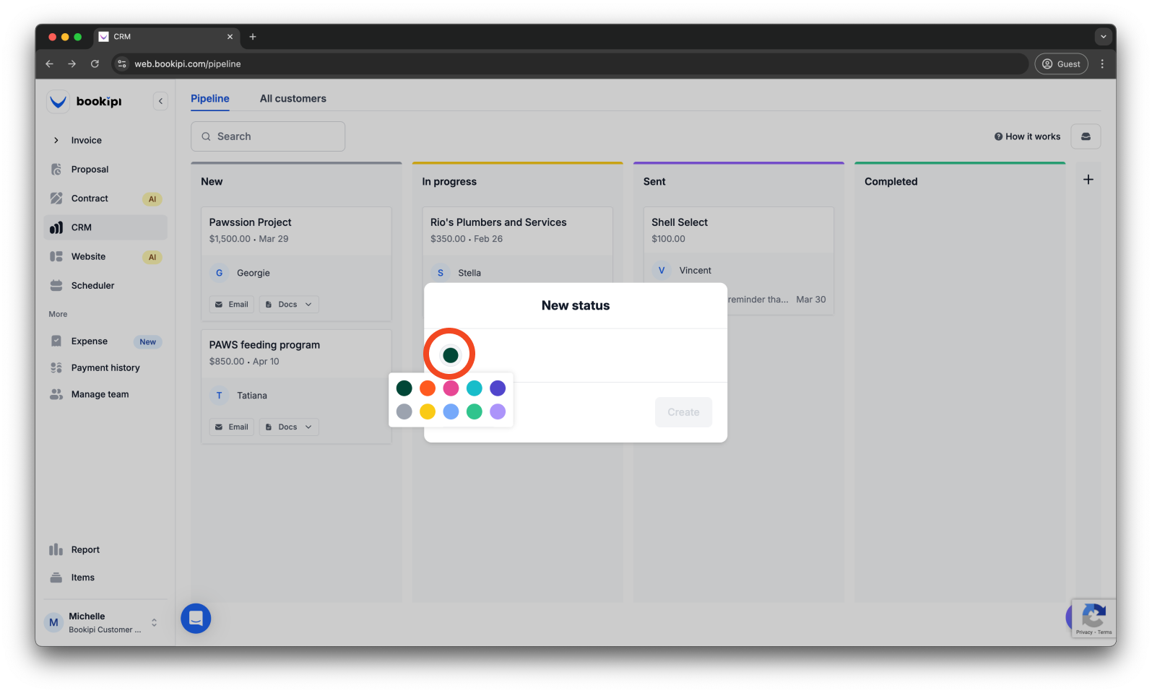
Task: Click the S avatar for Stella
Action: [x=441, y=273]
